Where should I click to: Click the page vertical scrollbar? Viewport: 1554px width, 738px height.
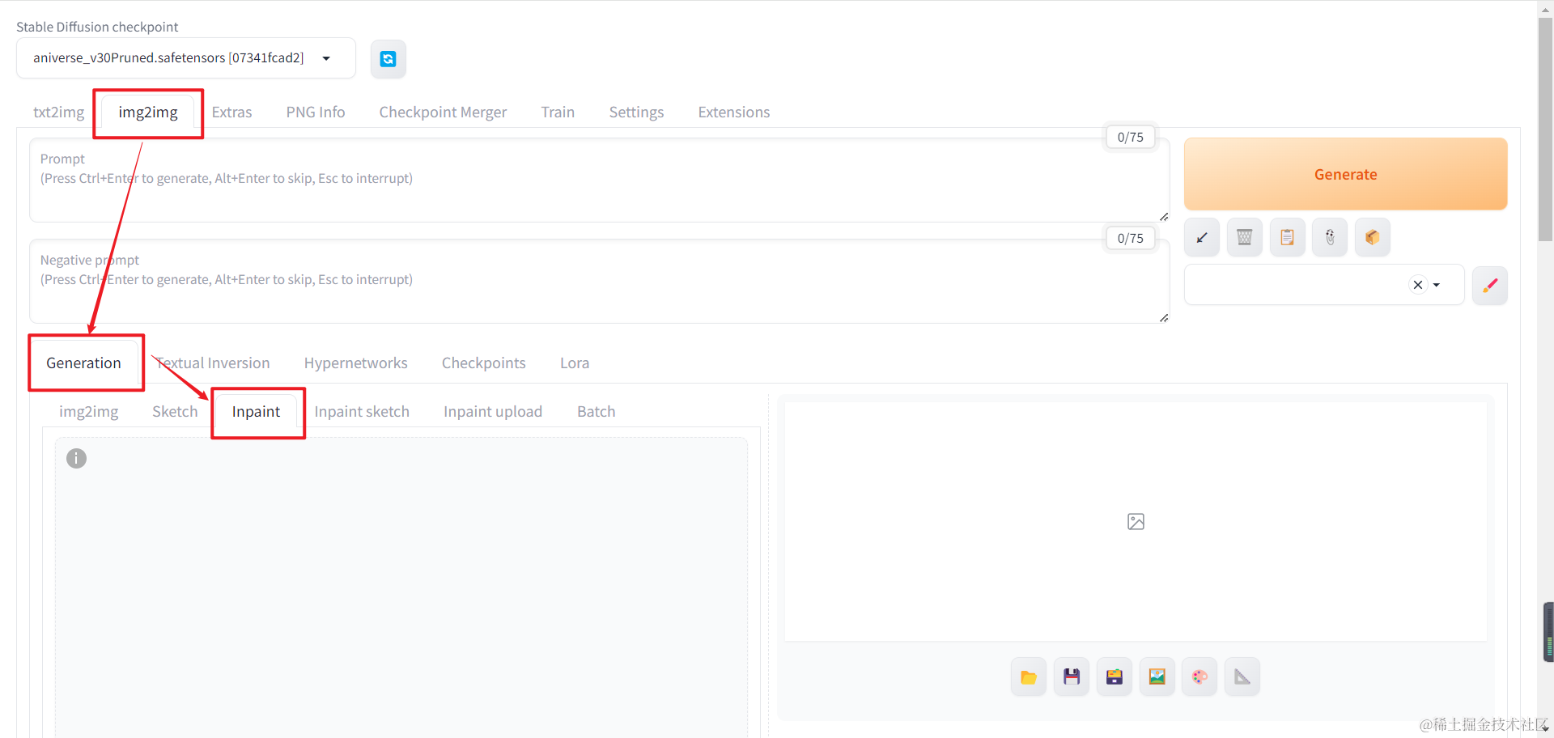(1545, 129)
